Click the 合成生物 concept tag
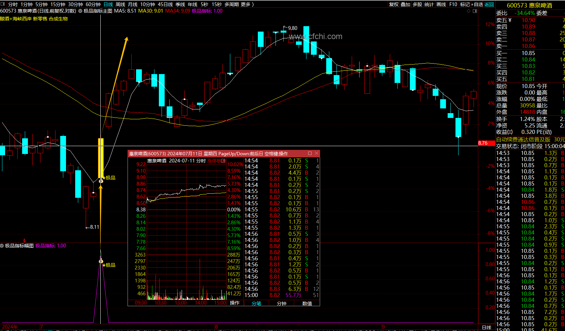This screenshot has height=331, width=565. tap(58, 19)
